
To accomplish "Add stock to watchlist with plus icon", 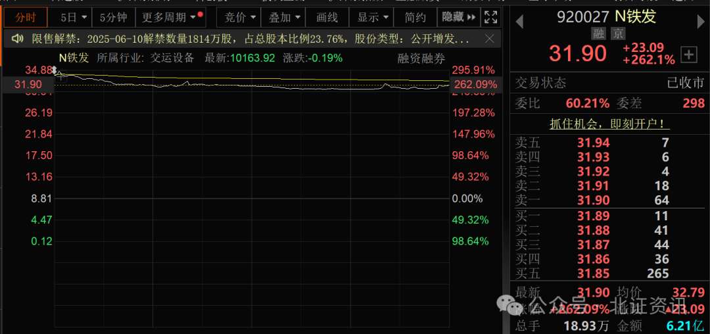I will 689,55.
